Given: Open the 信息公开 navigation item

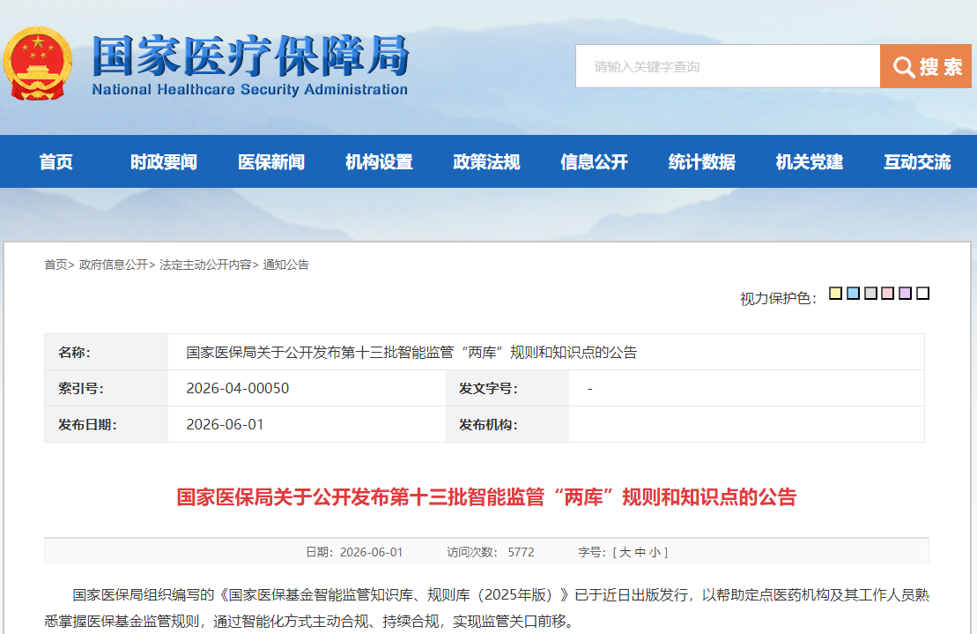Looking at the screenshot, I should click(x=594, y=162).
